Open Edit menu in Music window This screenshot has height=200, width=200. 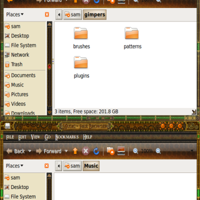pyautogui.click(x=22, y=137)
